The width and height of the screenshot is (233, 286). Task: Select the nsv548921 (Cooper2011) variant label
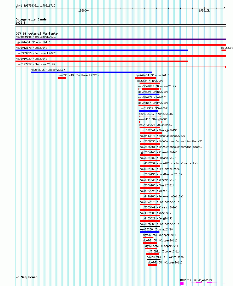coord(163,251)
